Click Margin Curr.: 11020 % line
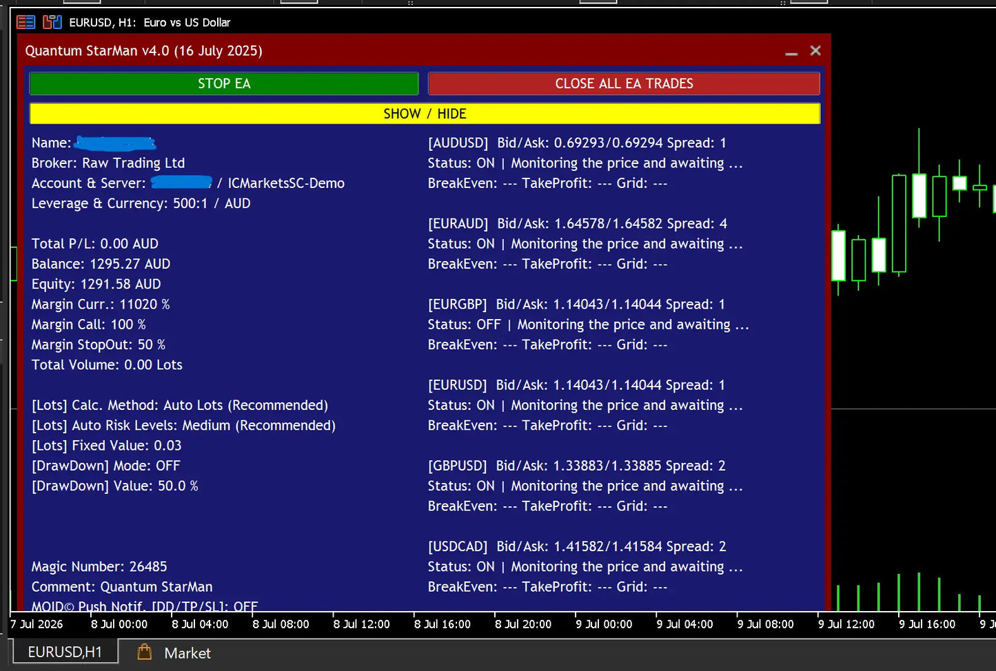 click(x=101, y=304)
